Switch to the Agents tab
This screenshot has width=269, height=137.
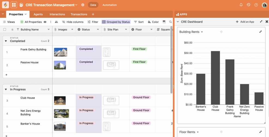click(x=38, y=14)
